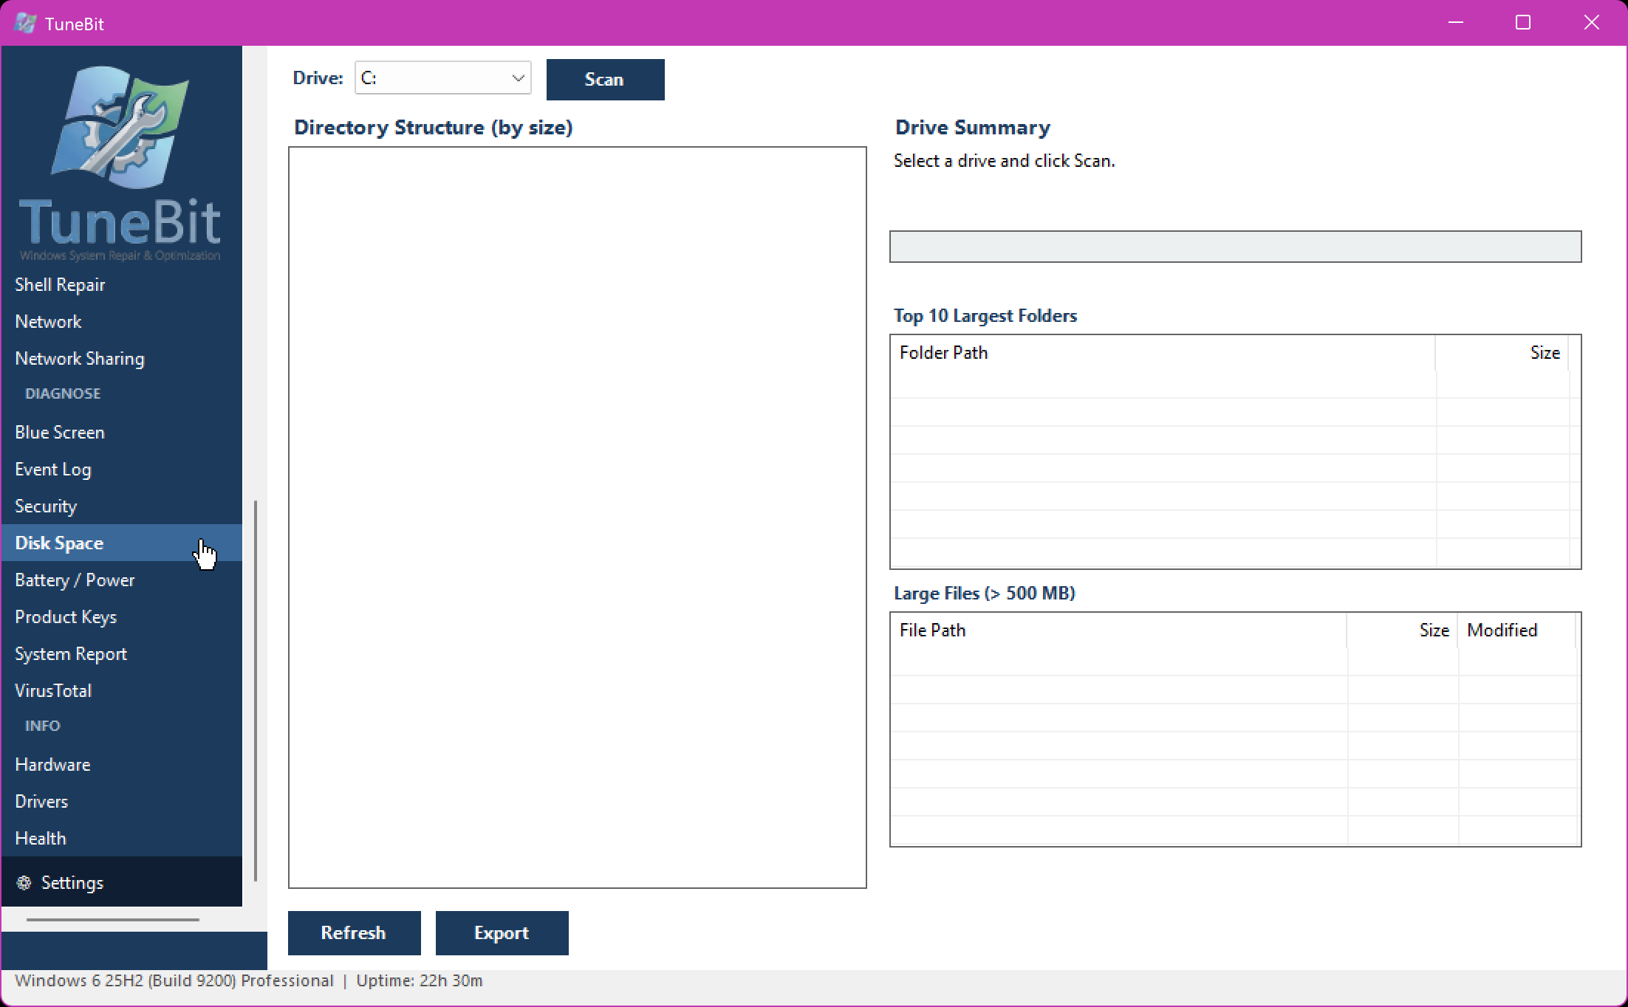Click the Drive Summary usage progress bar
Viewport: 1628px width, 1007px height.
tap(1235, 247)
